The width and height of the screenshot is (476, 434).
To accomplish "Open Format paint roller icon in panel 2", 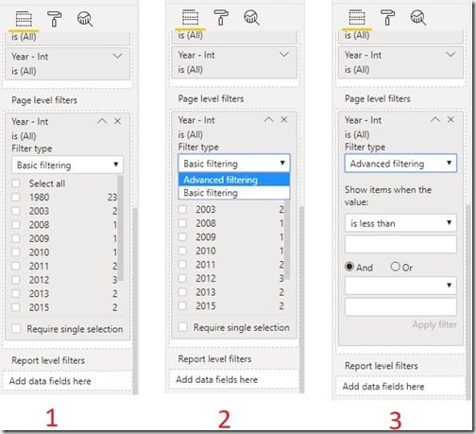I will (221, 17).
